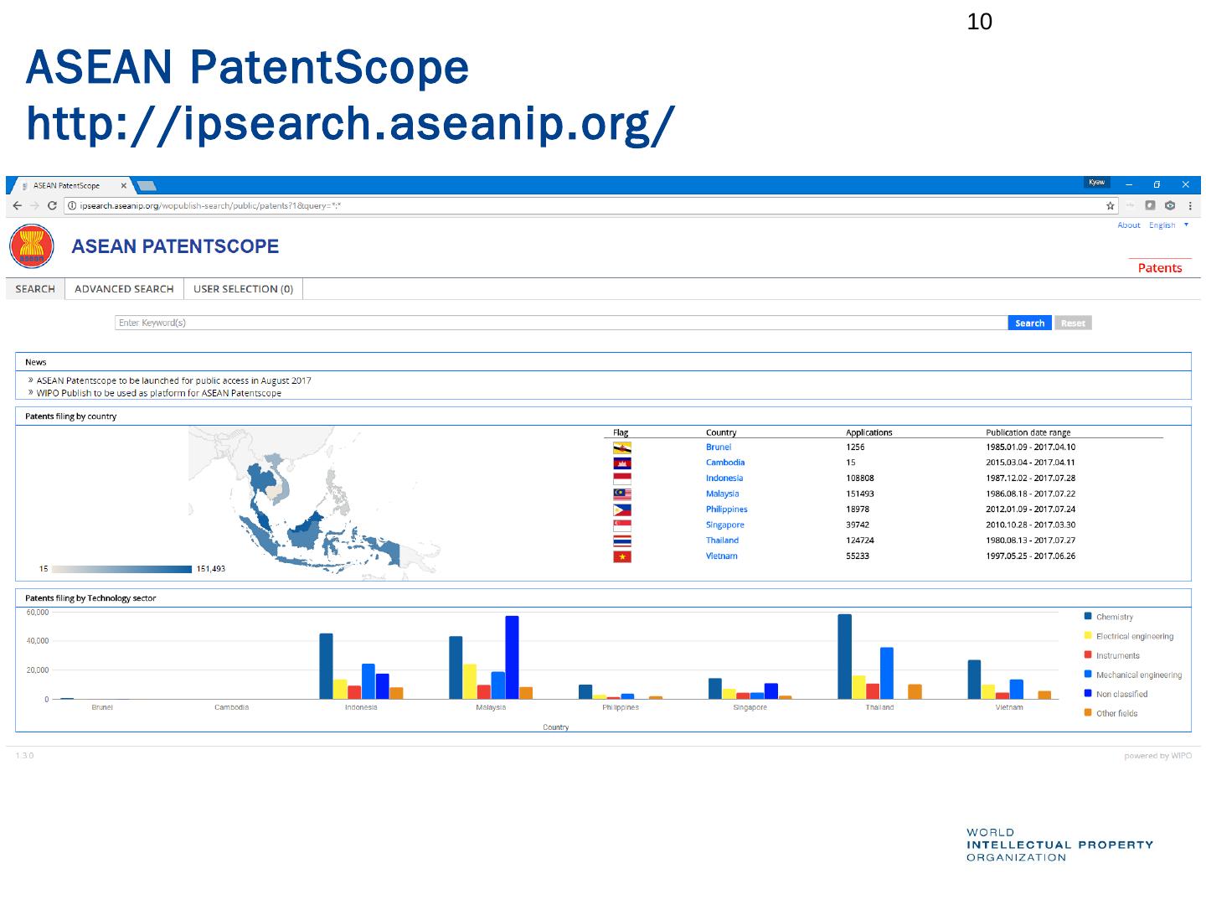Open the Philippines country link
The width and height of the screenshot is (1206, 905).
coord(726,509)
